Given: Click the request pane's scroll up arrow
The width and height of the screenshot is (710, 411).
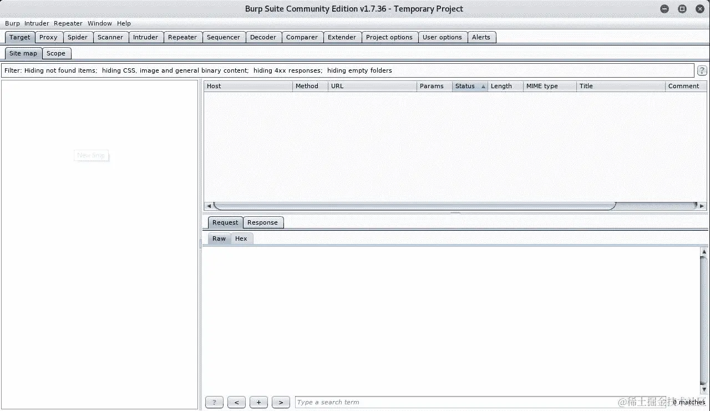Looking at the screenshot, I should click(704, 252).
